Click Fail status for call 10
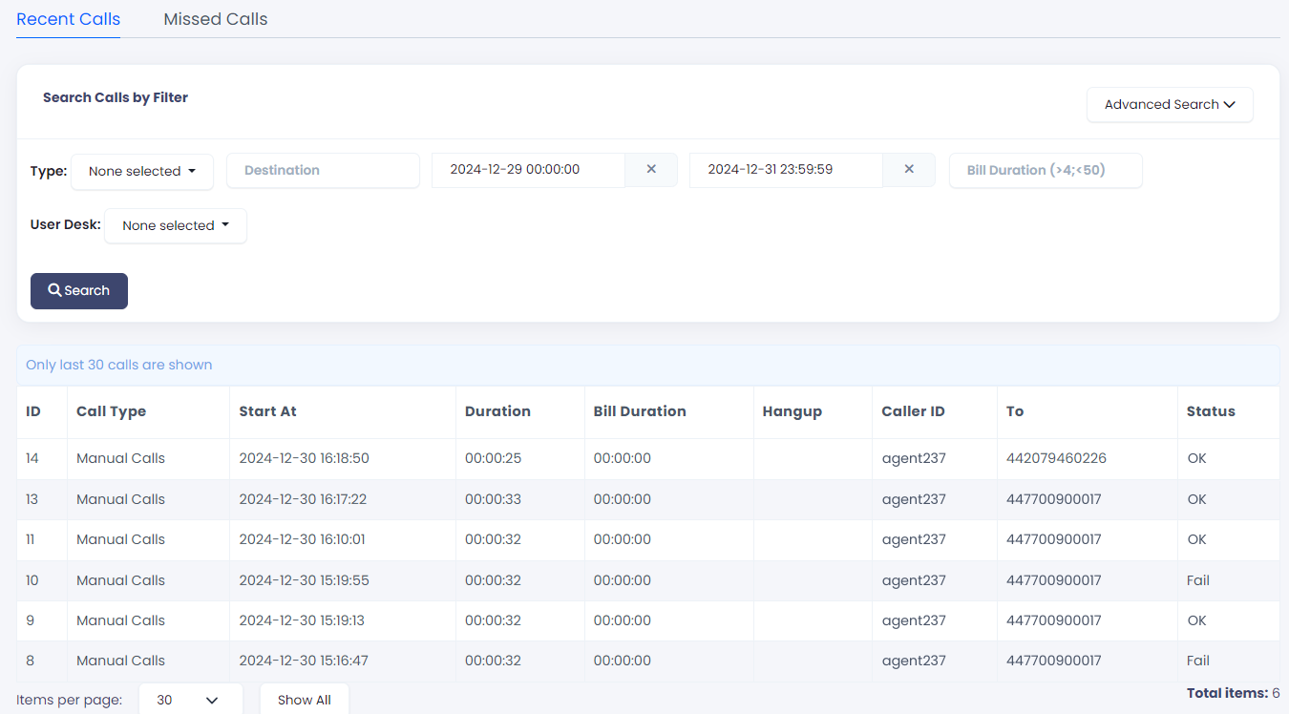 coord(1198,580)
